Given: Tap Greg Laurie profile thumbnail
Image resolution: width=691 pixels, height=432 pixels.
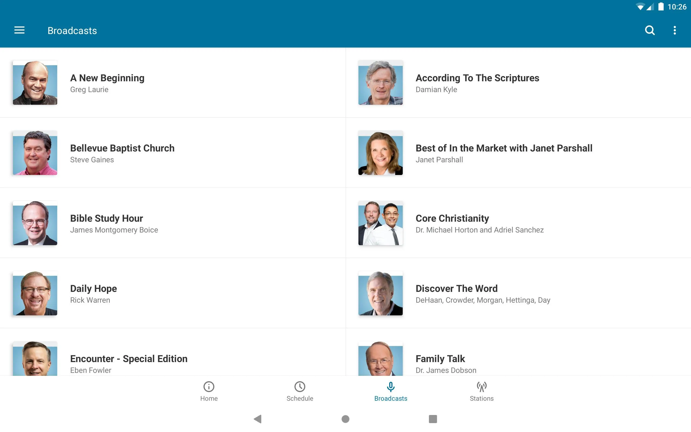Looking at the screenshot, I should tap(35, 82).
